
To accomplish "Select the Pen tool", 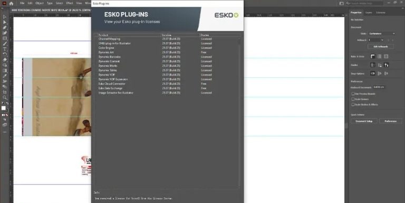I will (5, 28).
